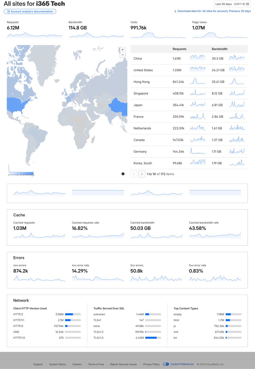Download data for all sites for account

212,11
